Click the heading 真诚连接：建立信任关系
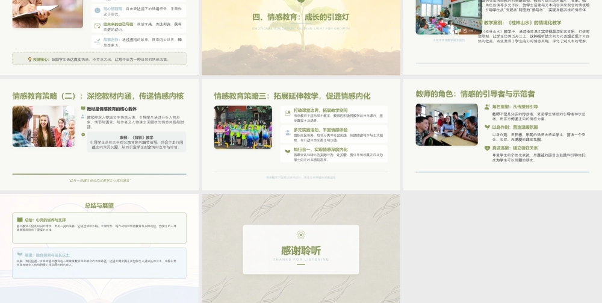The width and height of the screenshot is (602, 303). 515,148
